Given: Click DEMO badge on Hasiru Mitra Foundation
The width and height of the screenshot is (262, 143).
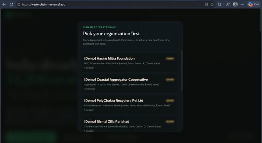Looking at the screenshot, I should pos(170,58).
